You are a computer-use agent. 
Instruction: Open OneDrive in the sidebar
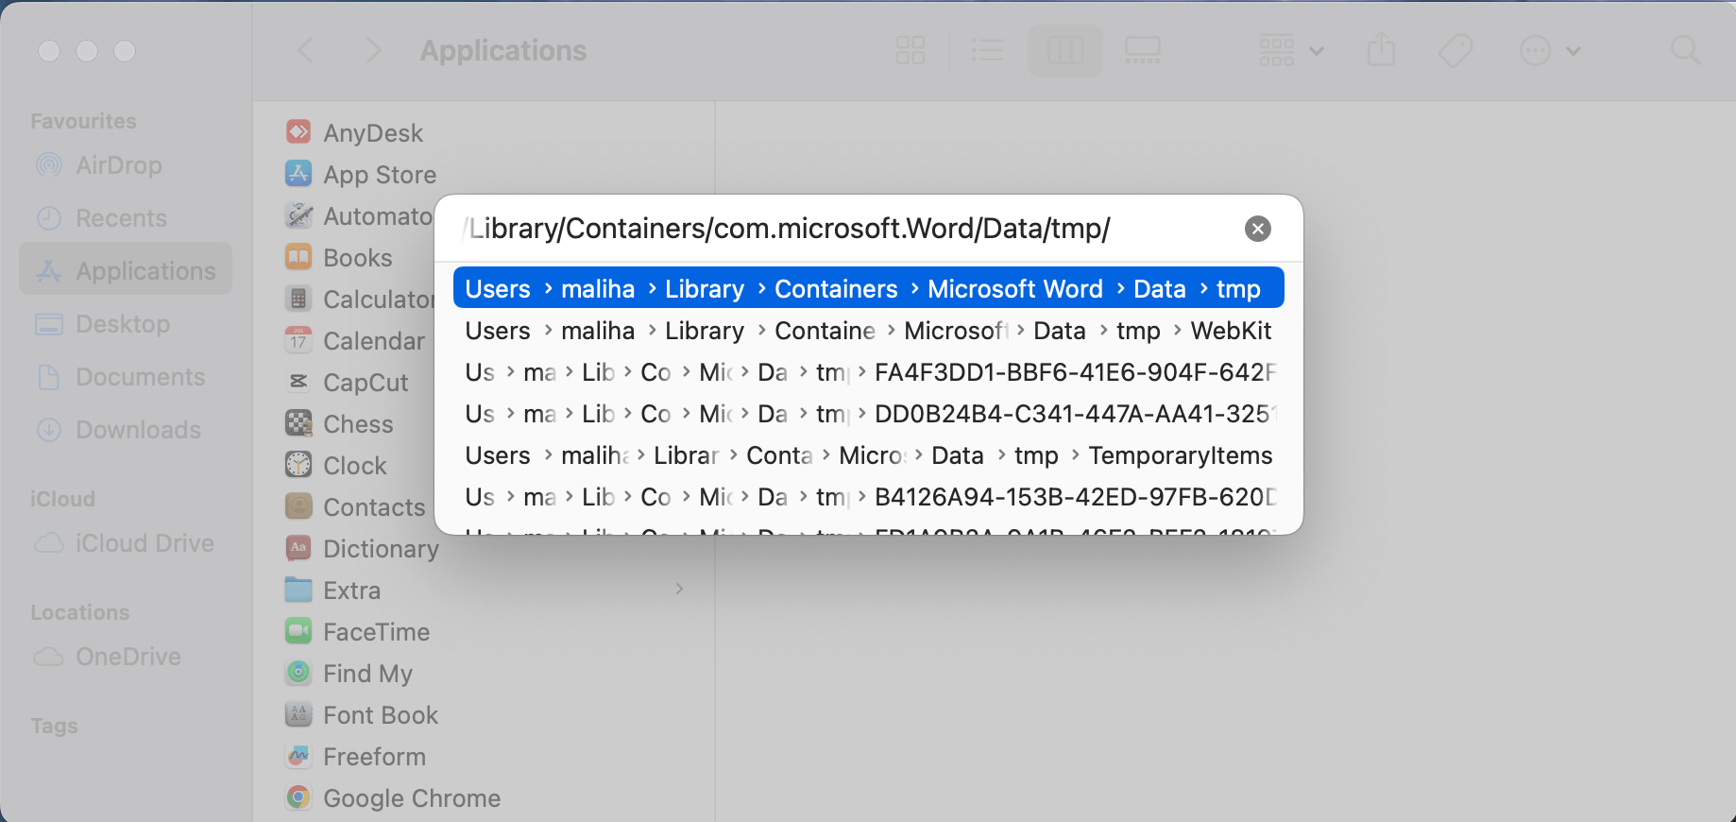tap(126, 657)
